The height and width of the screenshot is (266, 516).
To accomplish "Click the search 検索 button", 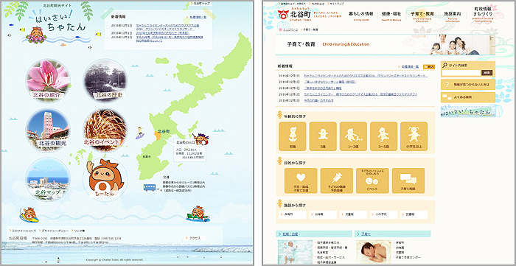I will 487,73.
